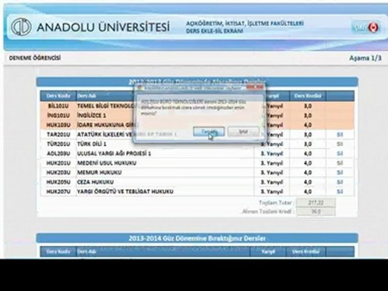This screenshot has width=388, height=291.
Task: Click Ders Kredisi header in lower table
Action: point(306,252)
